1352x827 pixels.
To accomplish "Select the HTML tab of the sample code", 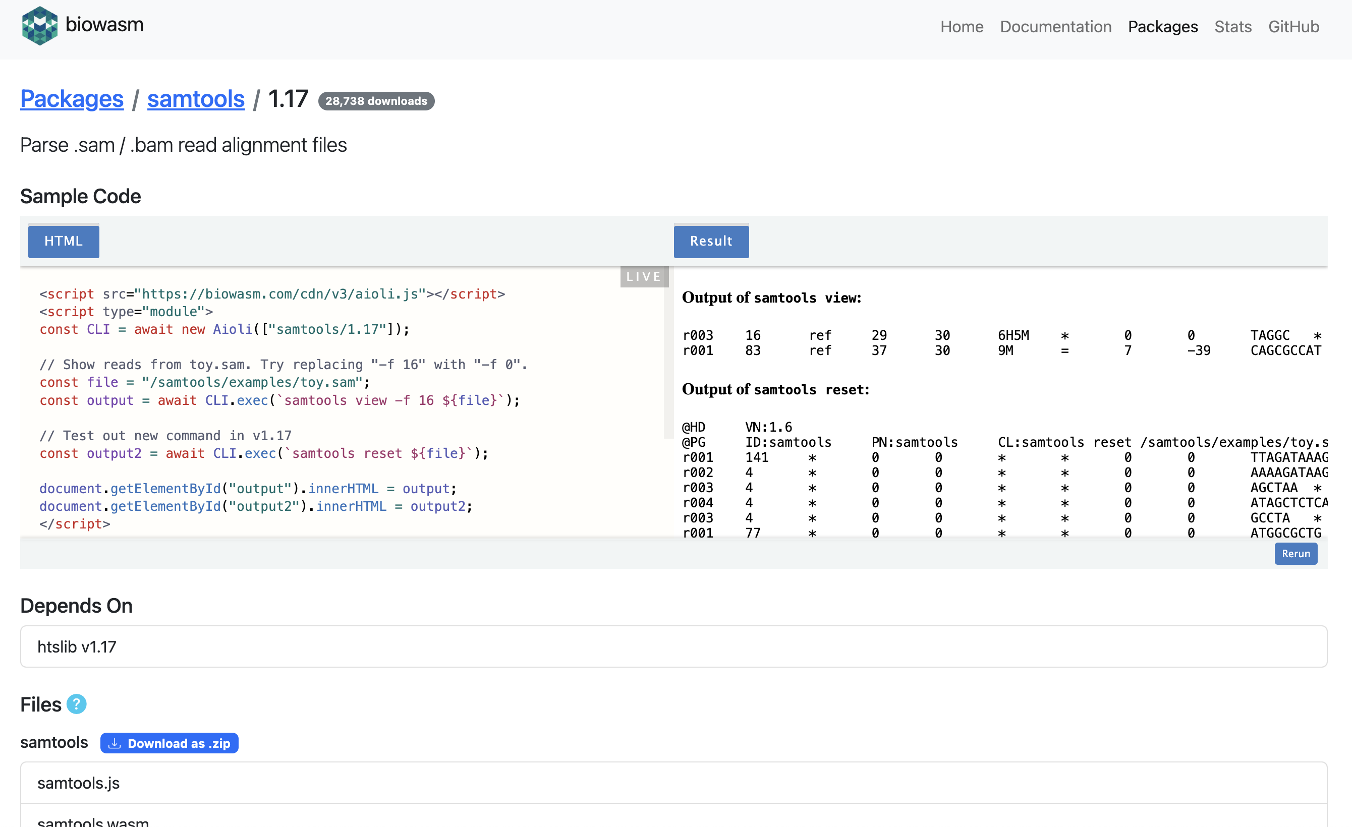I will tap(64, 241).
